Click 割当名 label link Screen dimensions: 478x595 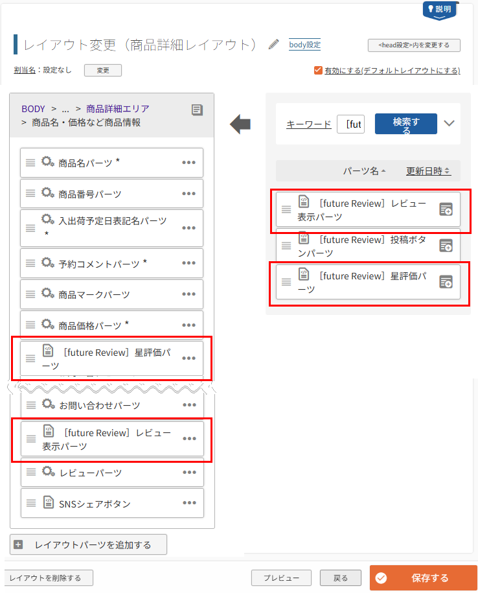[25, 70]
